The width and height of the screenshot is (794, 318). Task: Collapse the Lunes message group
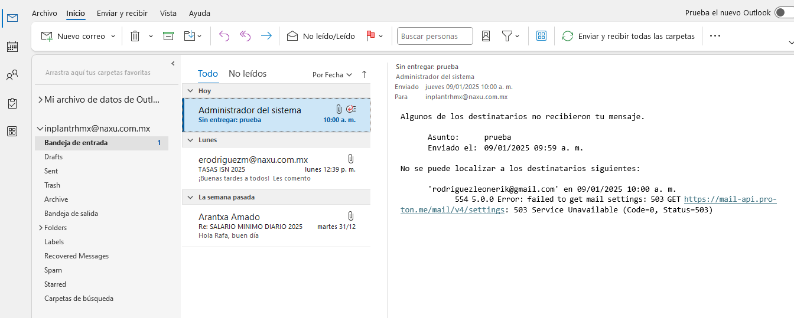190,140
